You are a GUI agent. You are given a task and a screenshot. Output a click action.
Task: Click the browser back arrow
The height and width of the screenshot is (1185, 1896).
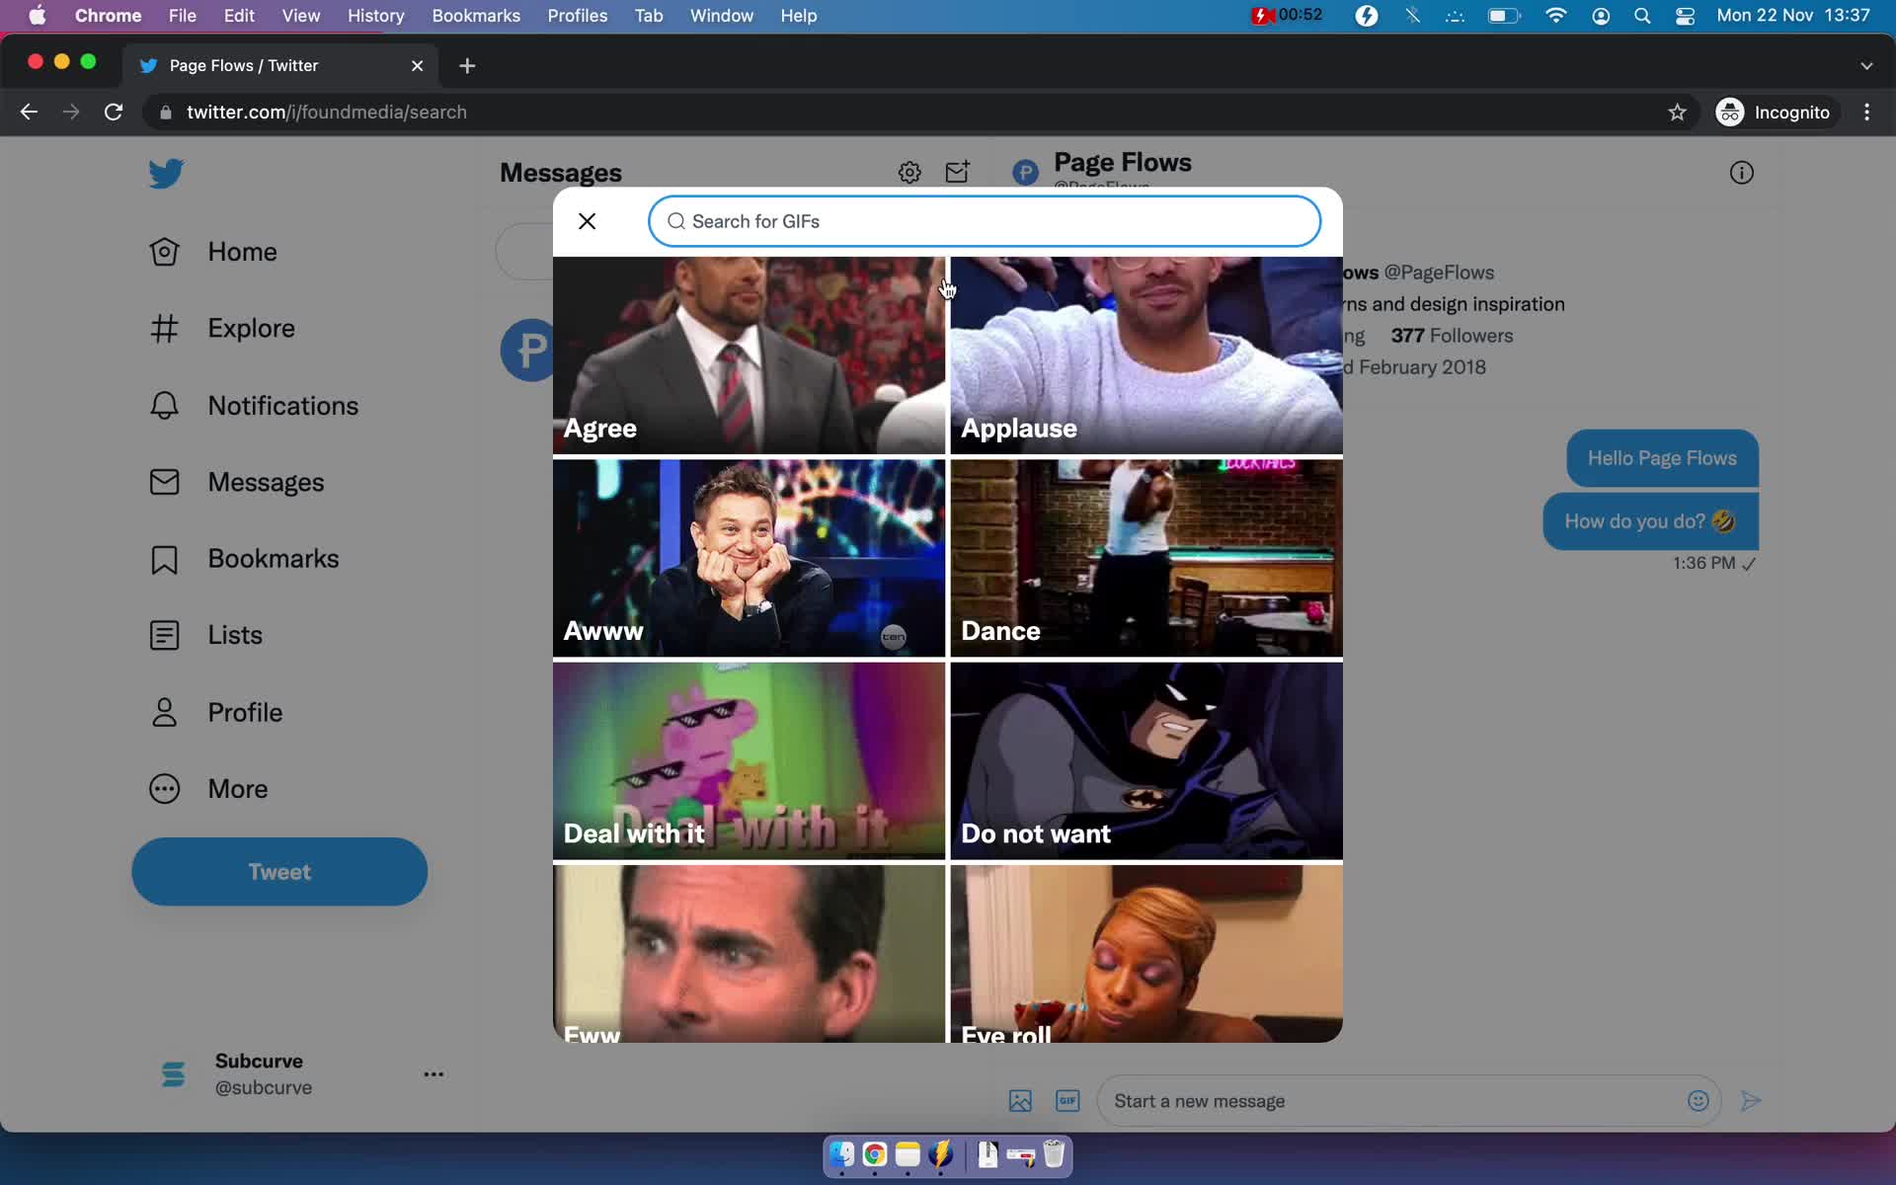(29, 112)
